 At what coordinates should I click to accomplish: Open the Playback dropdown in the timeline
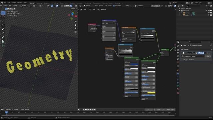[9, 110]
